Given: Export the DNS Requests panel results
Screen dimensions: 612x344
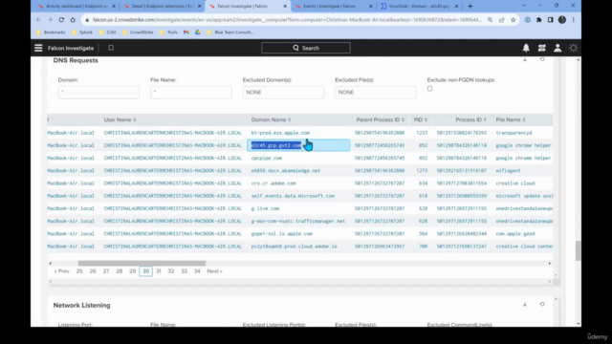Looking at the screenshot, I should point(525,59).
